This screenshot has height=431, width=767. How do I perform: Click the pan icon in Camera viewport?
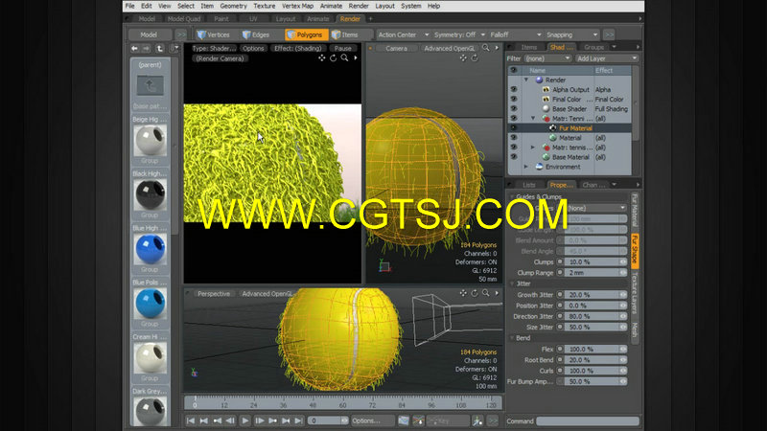click(x=463, y=58)
